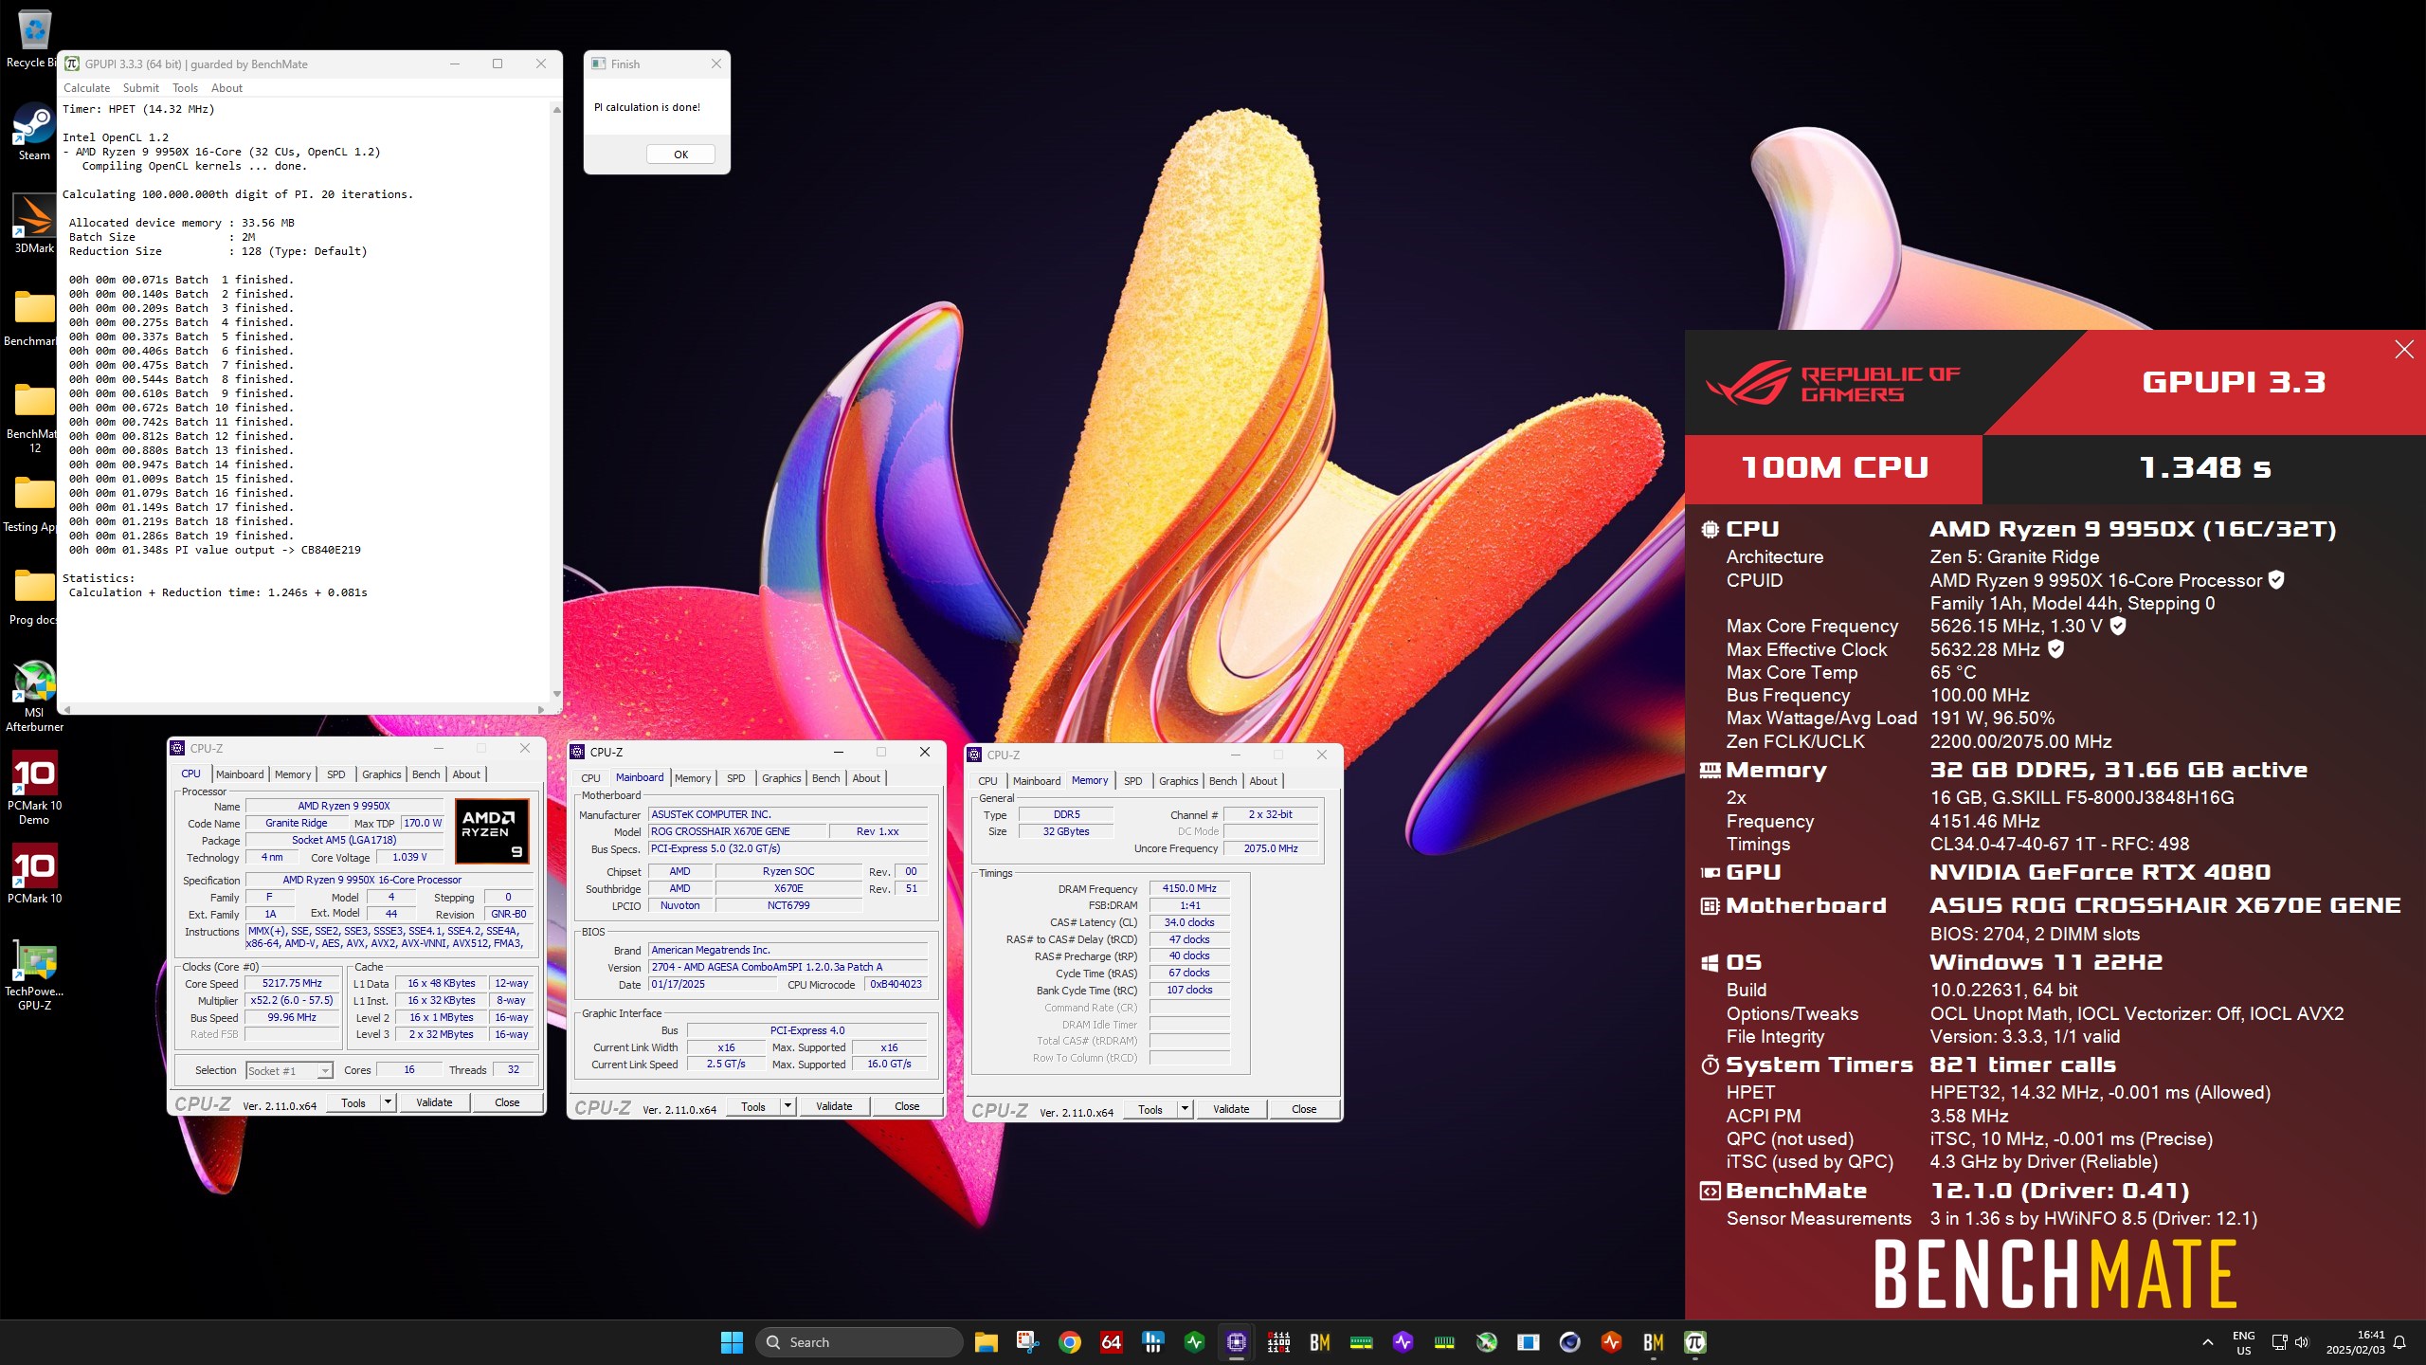Viewport: 2426px width, 1365px height.
Task: Open the Calculate menu in GPUPI
Action: tap(87, 88)
